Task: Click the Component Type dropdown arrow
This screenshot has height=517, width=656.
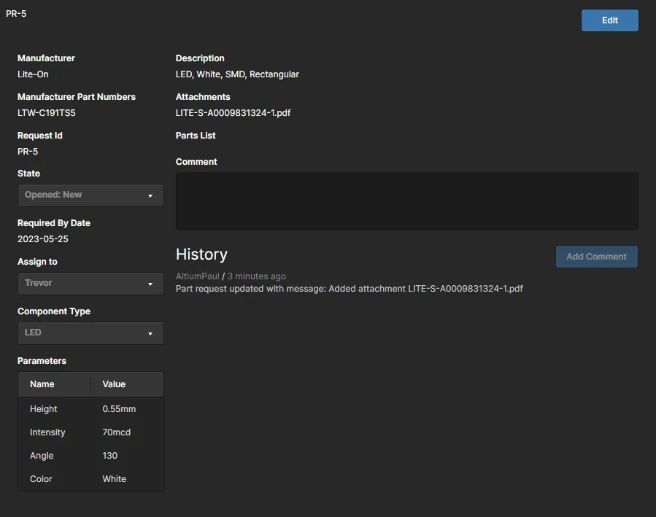Action: pos(150,333)
